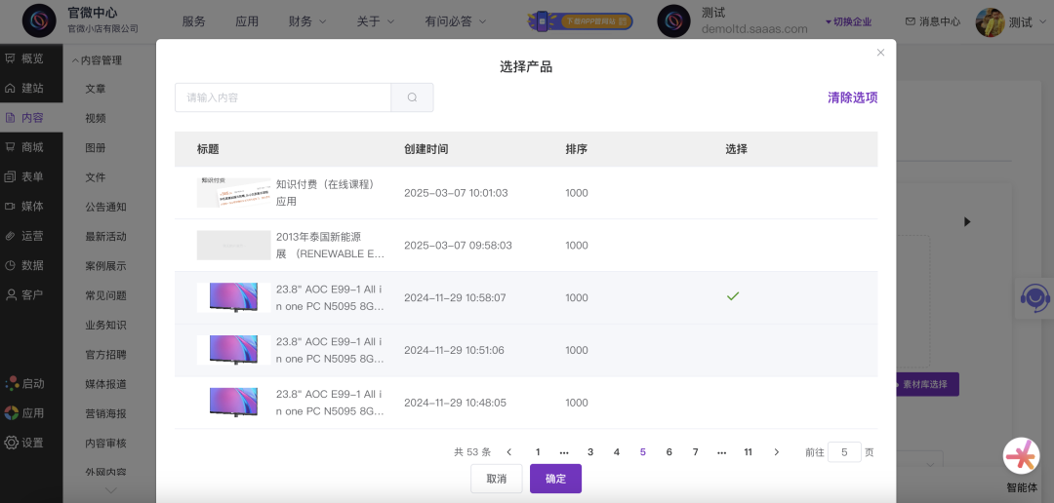The height and width of the screenshot is (503, 1054).
Task: Expand the 财务 dropdown menu
Action: click(306, 21)
